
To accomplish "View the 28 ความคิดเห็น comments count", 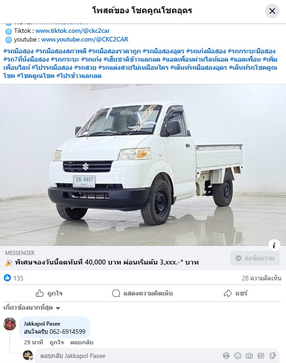I will 261,278.
